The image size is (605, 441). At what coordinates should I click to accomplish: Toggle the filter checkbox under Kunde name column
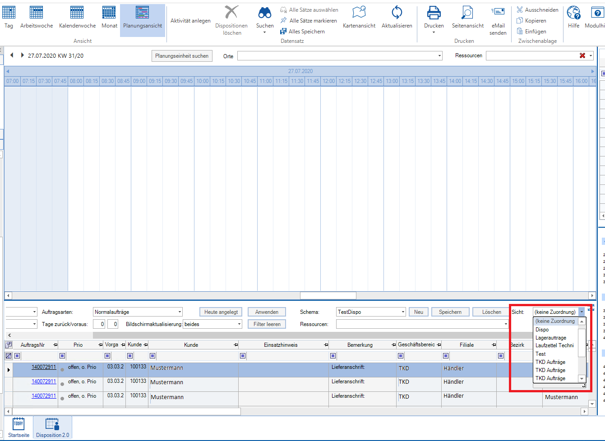coord(152,356)
